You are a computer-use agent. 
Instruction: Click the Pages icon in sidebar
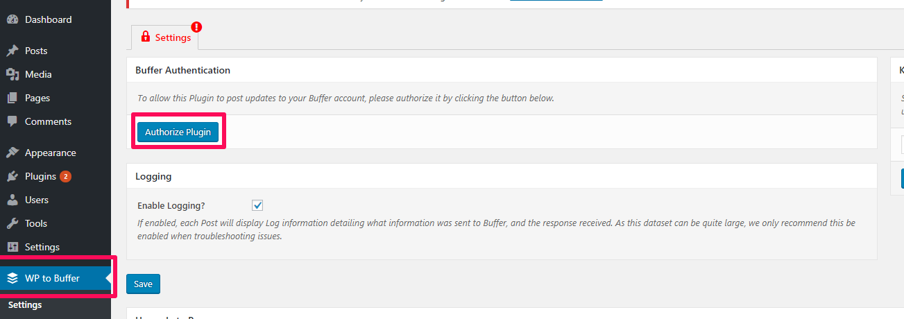12,98
